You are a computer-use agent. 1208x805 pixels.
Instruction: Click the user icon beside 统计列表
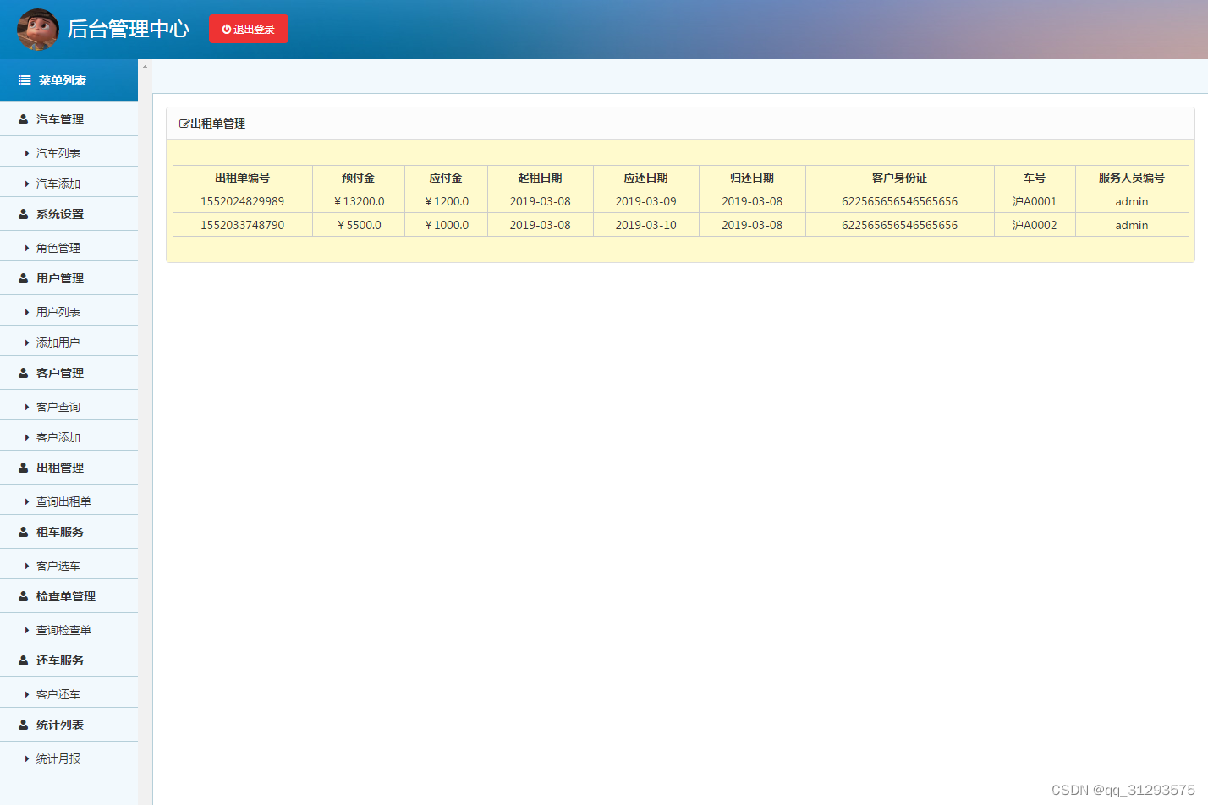24,725
